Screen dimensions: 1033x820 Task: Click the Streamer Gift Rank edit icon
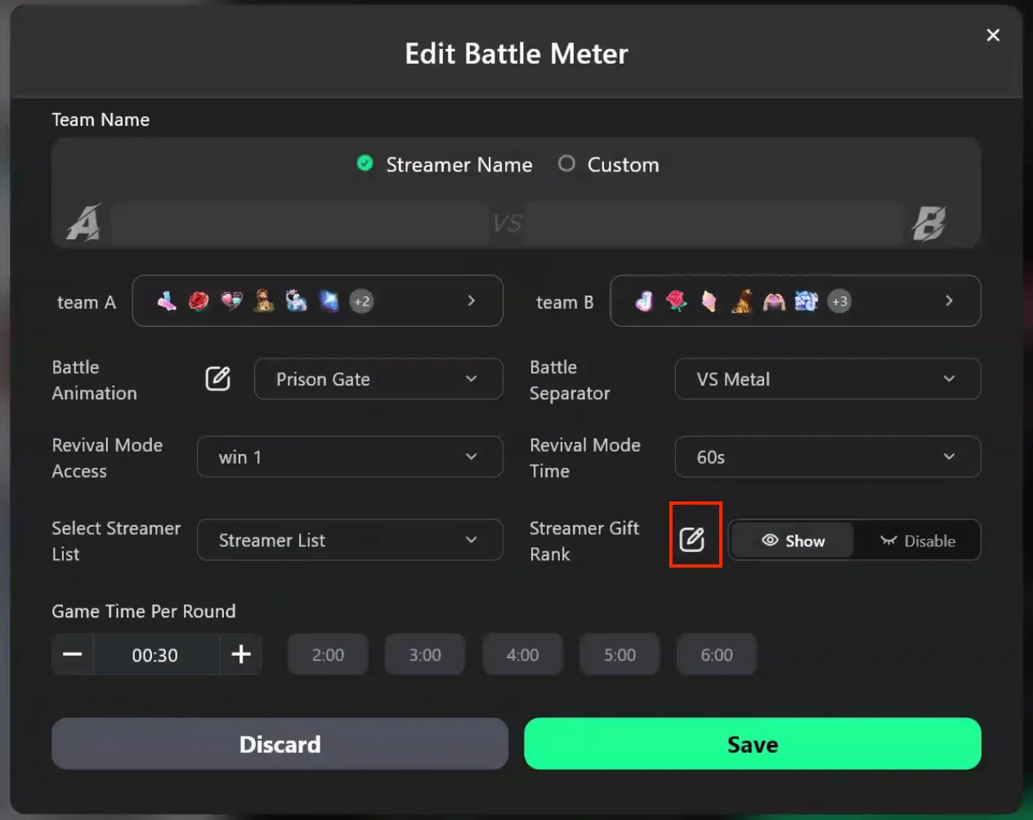coord(692,539)
